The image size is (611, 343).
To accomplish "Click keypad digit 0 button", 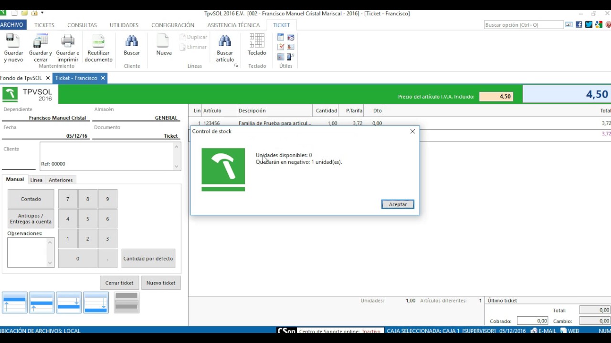I will click(x=78, y=258).
